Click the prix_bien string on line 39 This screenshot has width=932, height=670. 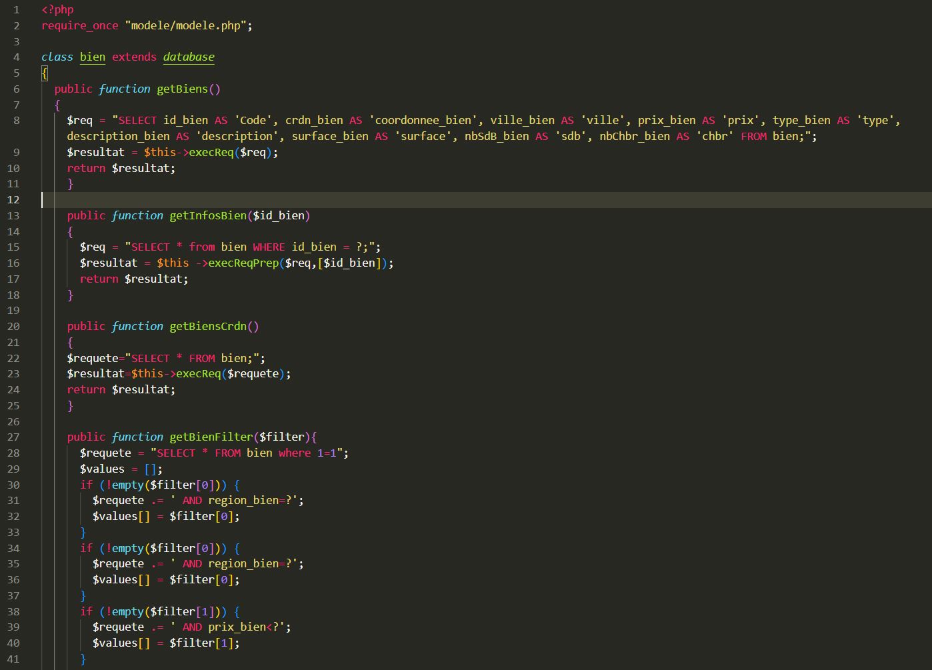point(237,627)
